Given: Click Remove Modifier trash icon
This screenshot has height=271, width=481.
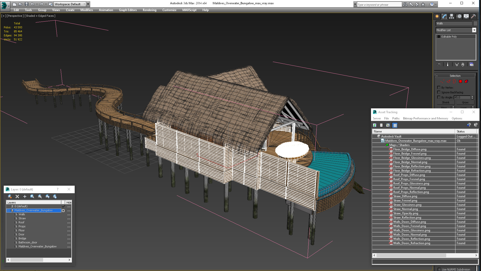Looking at the screenshot, I should coord(463,64).
